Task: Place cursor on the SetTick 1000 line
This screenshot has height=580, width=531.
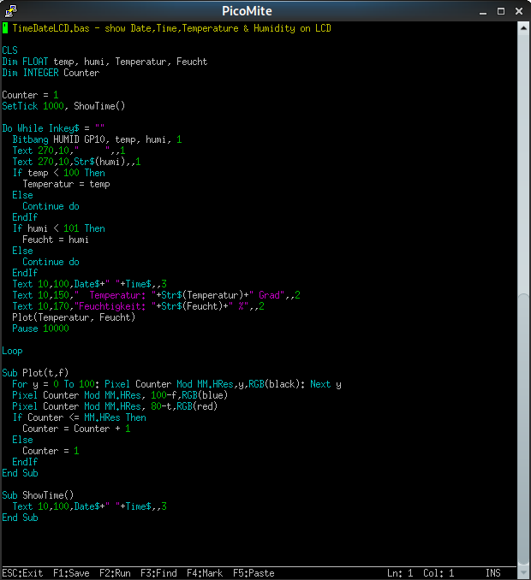Action: (x=63, y=106)
